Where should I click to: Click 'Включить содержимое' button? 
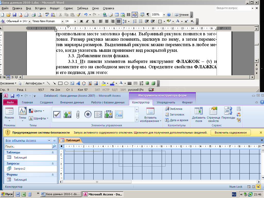[231, 133]
